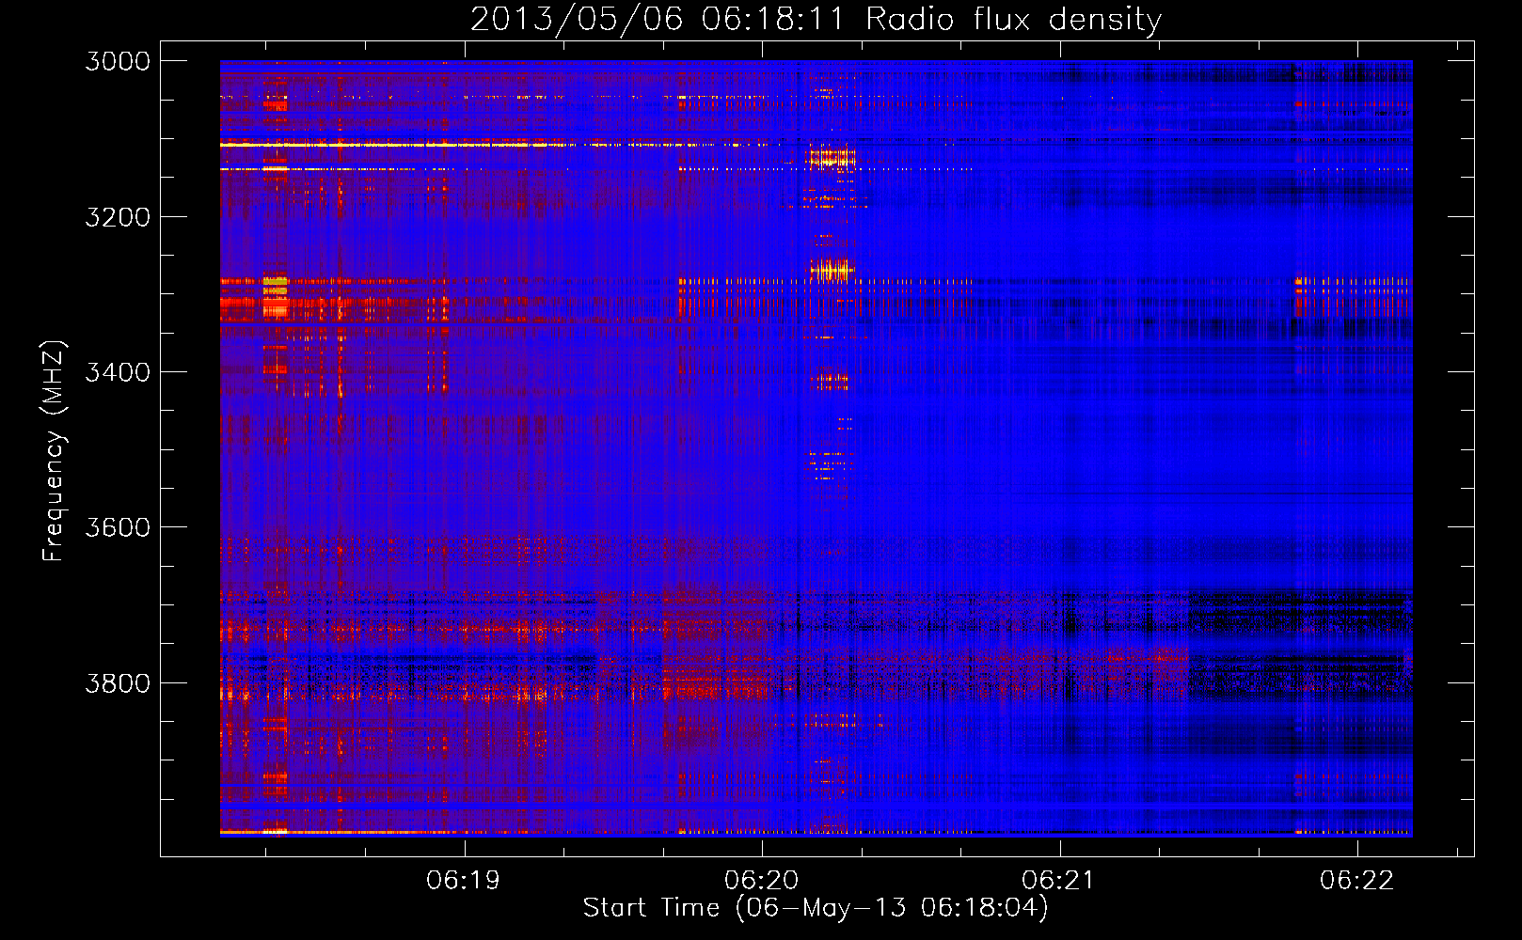
Task: Click the plot title '2013/05/06 06:18:11 Radio flux density'
Action: 816,19
